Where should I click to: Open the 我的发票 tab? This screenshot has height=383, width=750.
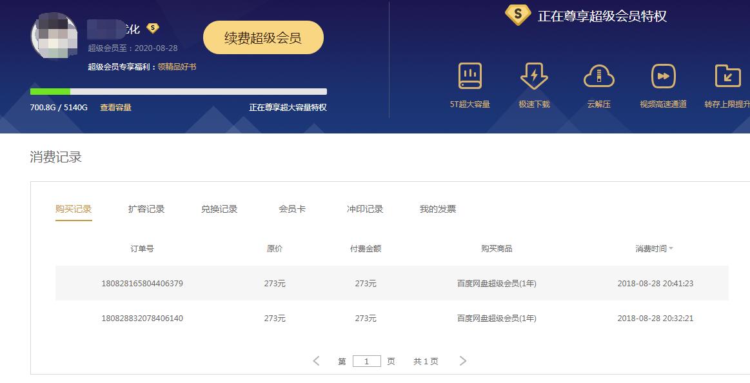click(x=438, y=209)
